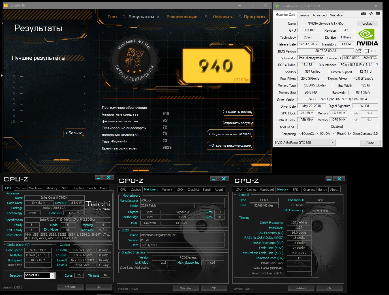Open the Тест tab in Catzilla

coord(112,17)
